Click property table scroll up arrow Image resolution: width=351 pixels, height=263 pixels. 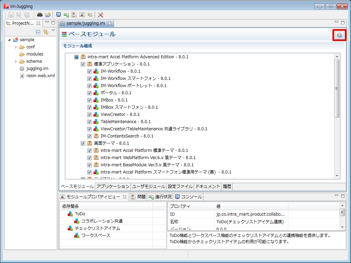point(342,205)
